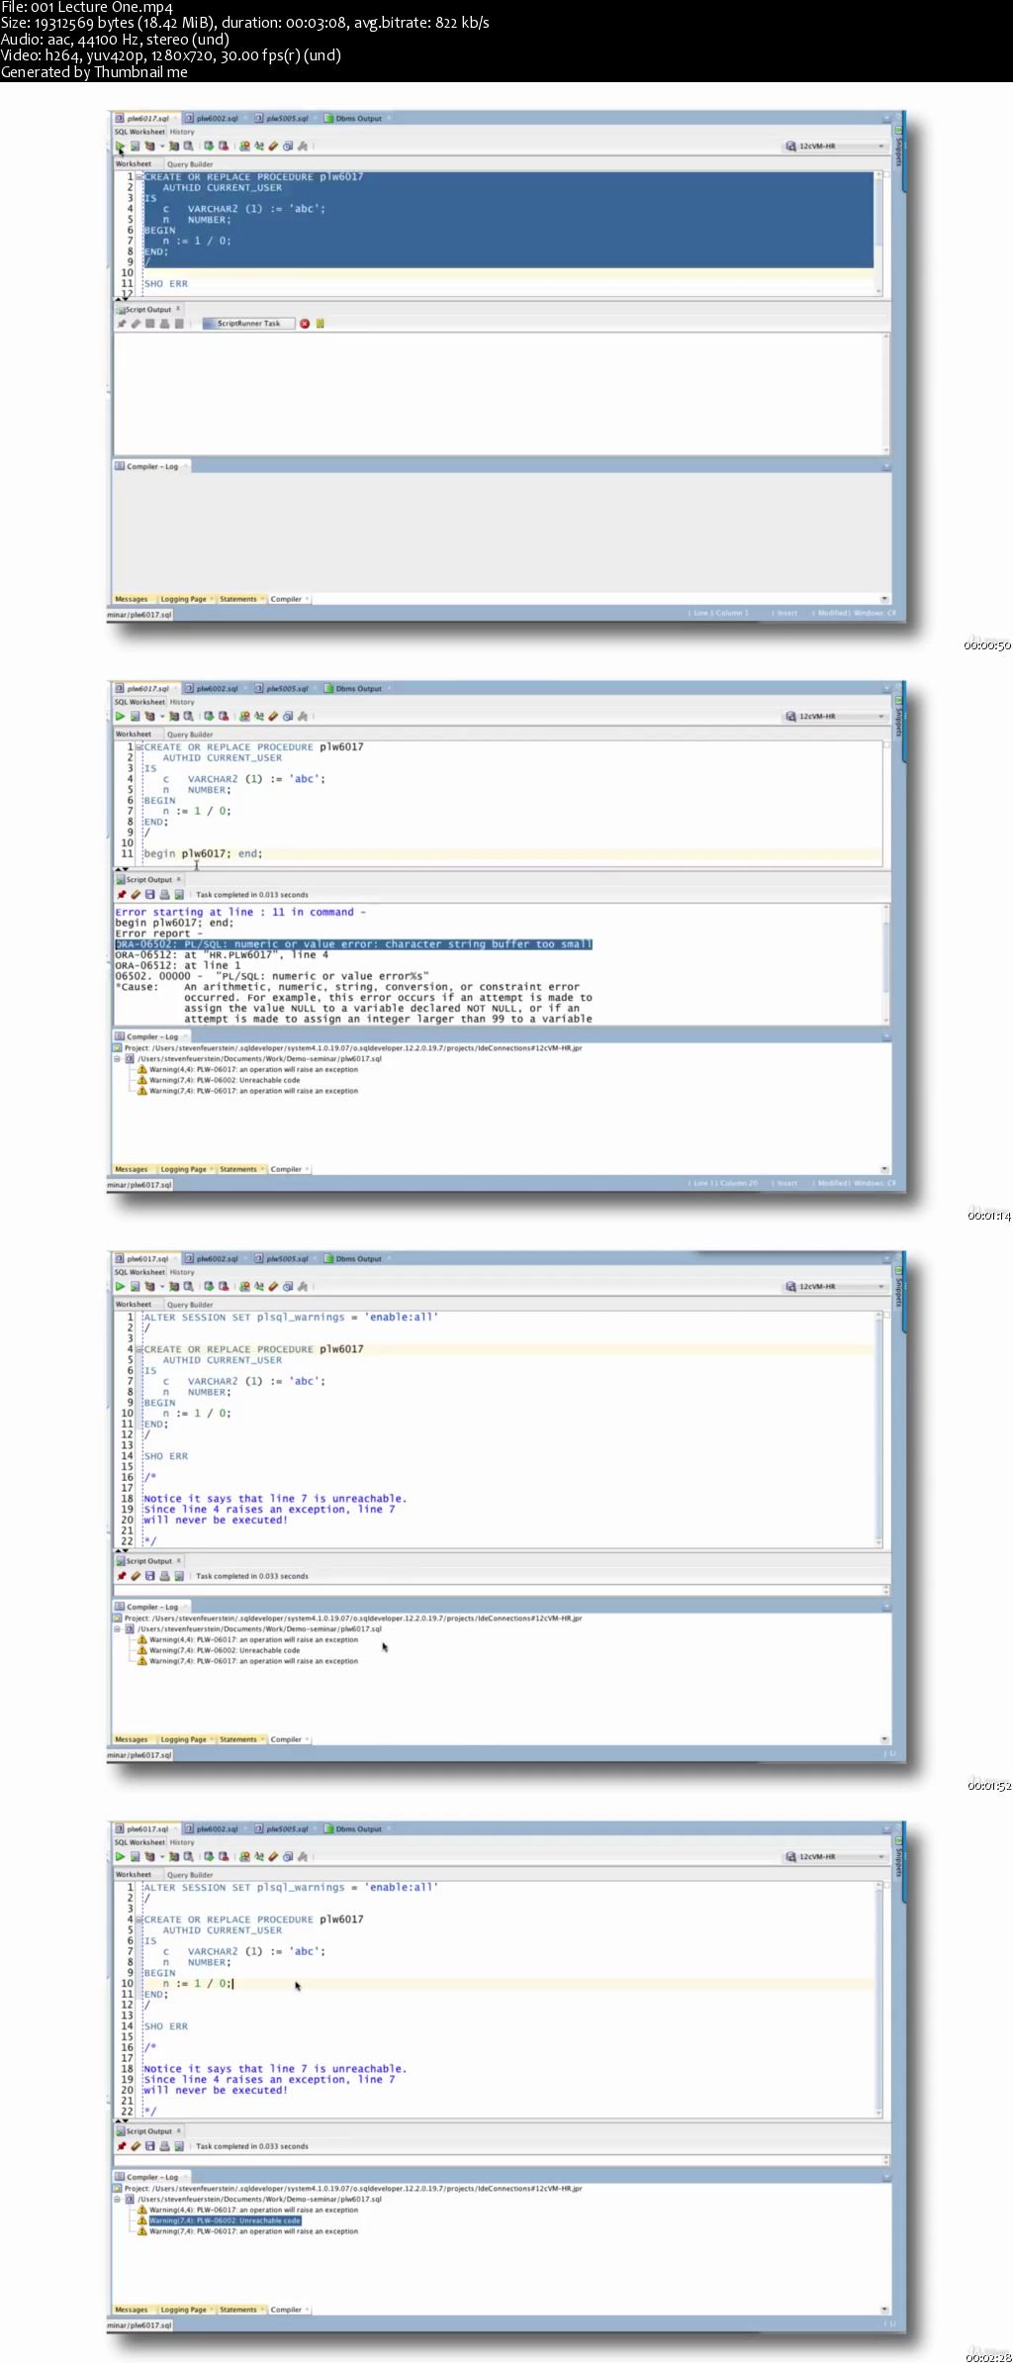Click the print icon in second frame's Script Output toolbar
The width and height of the screenshot is (1013, 2363).
(164, 895)
